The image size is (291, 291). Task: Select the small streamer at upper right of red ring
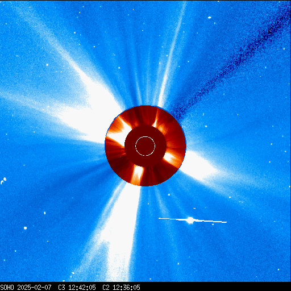[156, 120]
